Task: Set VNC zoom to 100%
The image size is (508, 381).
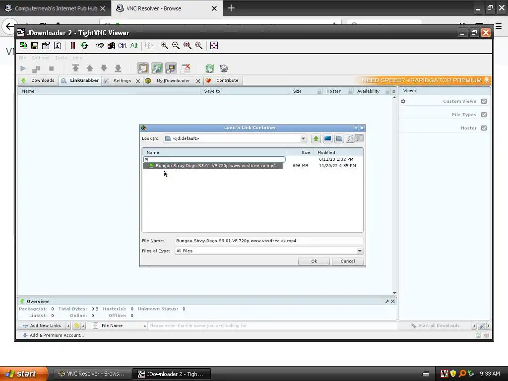Action: [x=187, y=45]
